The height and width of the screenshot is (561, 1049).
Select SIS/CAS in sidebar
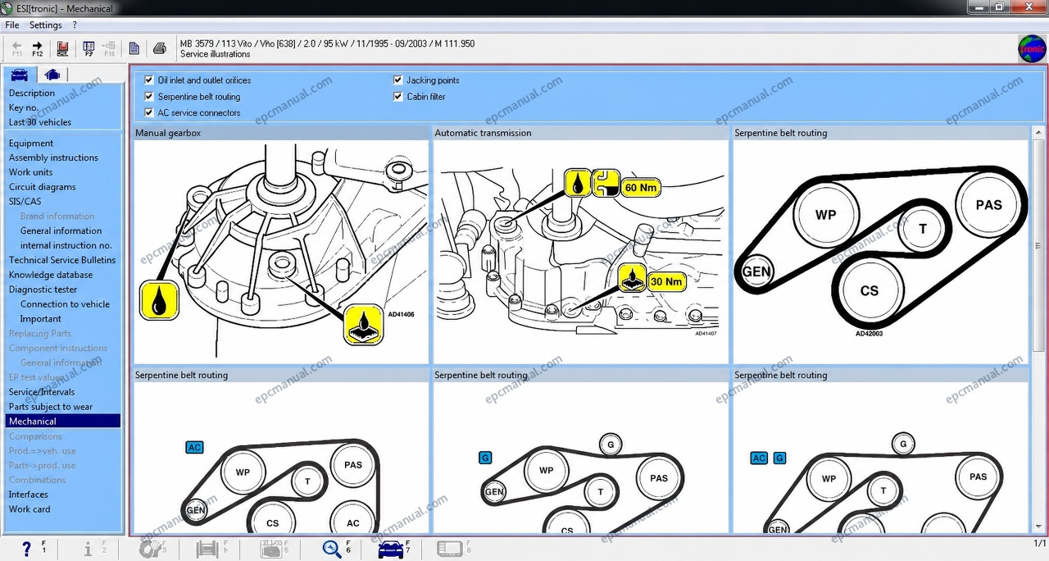coord(25,201)
